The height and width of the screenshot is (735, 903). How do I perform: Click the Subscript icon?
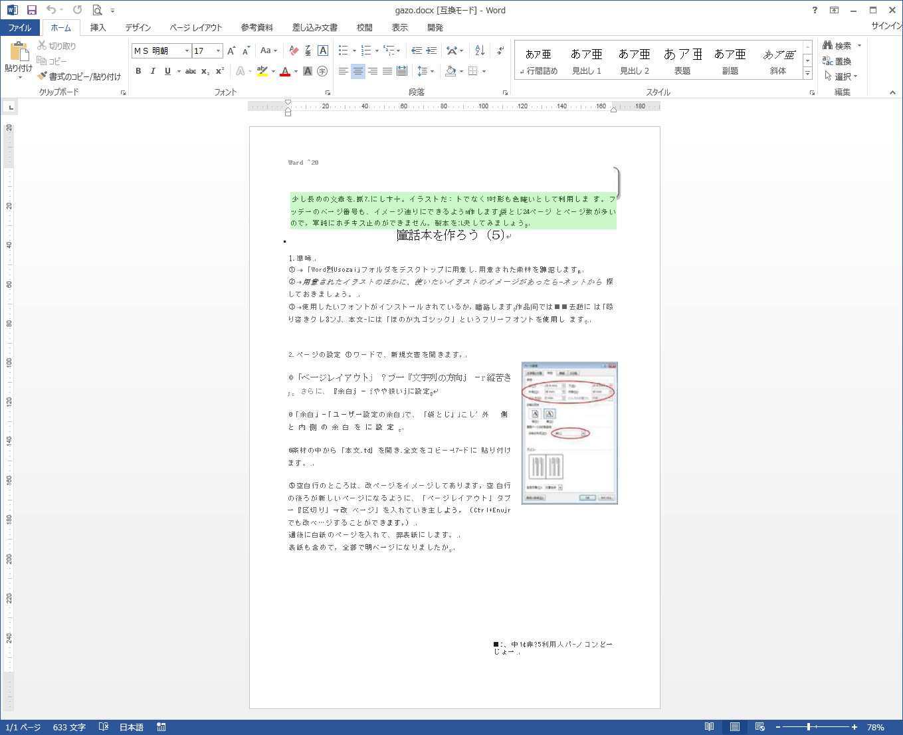click(205, 71)
